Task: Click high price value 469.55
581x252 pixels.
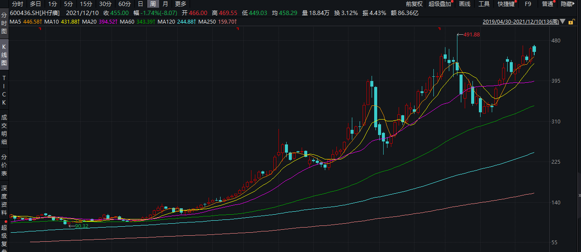Action: pos(228,13)
